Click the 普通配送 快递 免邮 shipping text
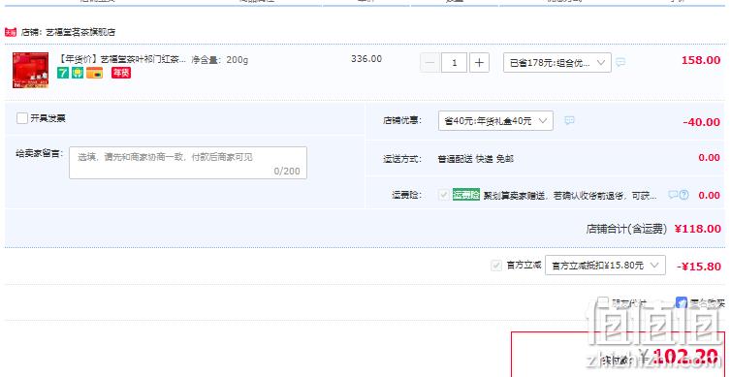This screenshot has width=731, height=377. (x=475, y=159)
